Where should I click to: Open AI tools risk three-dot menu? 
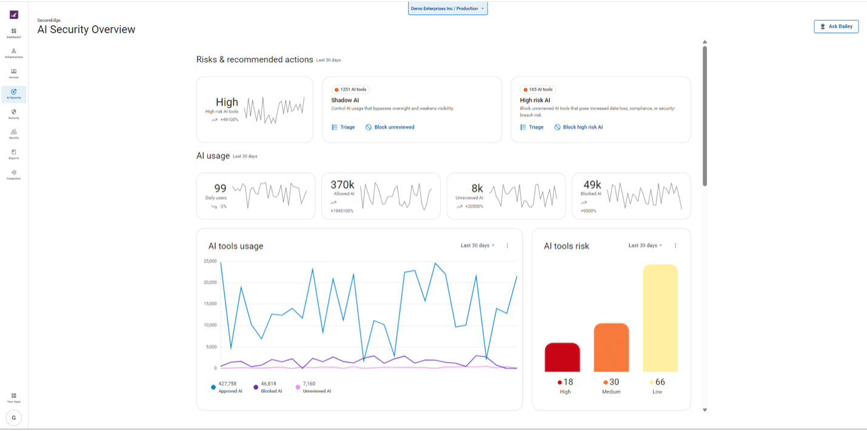click(x=675, y=246)
